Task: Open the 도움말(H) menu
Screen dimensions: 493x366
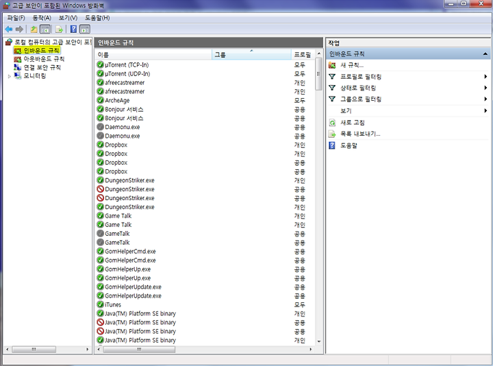Action: [97, 18]
